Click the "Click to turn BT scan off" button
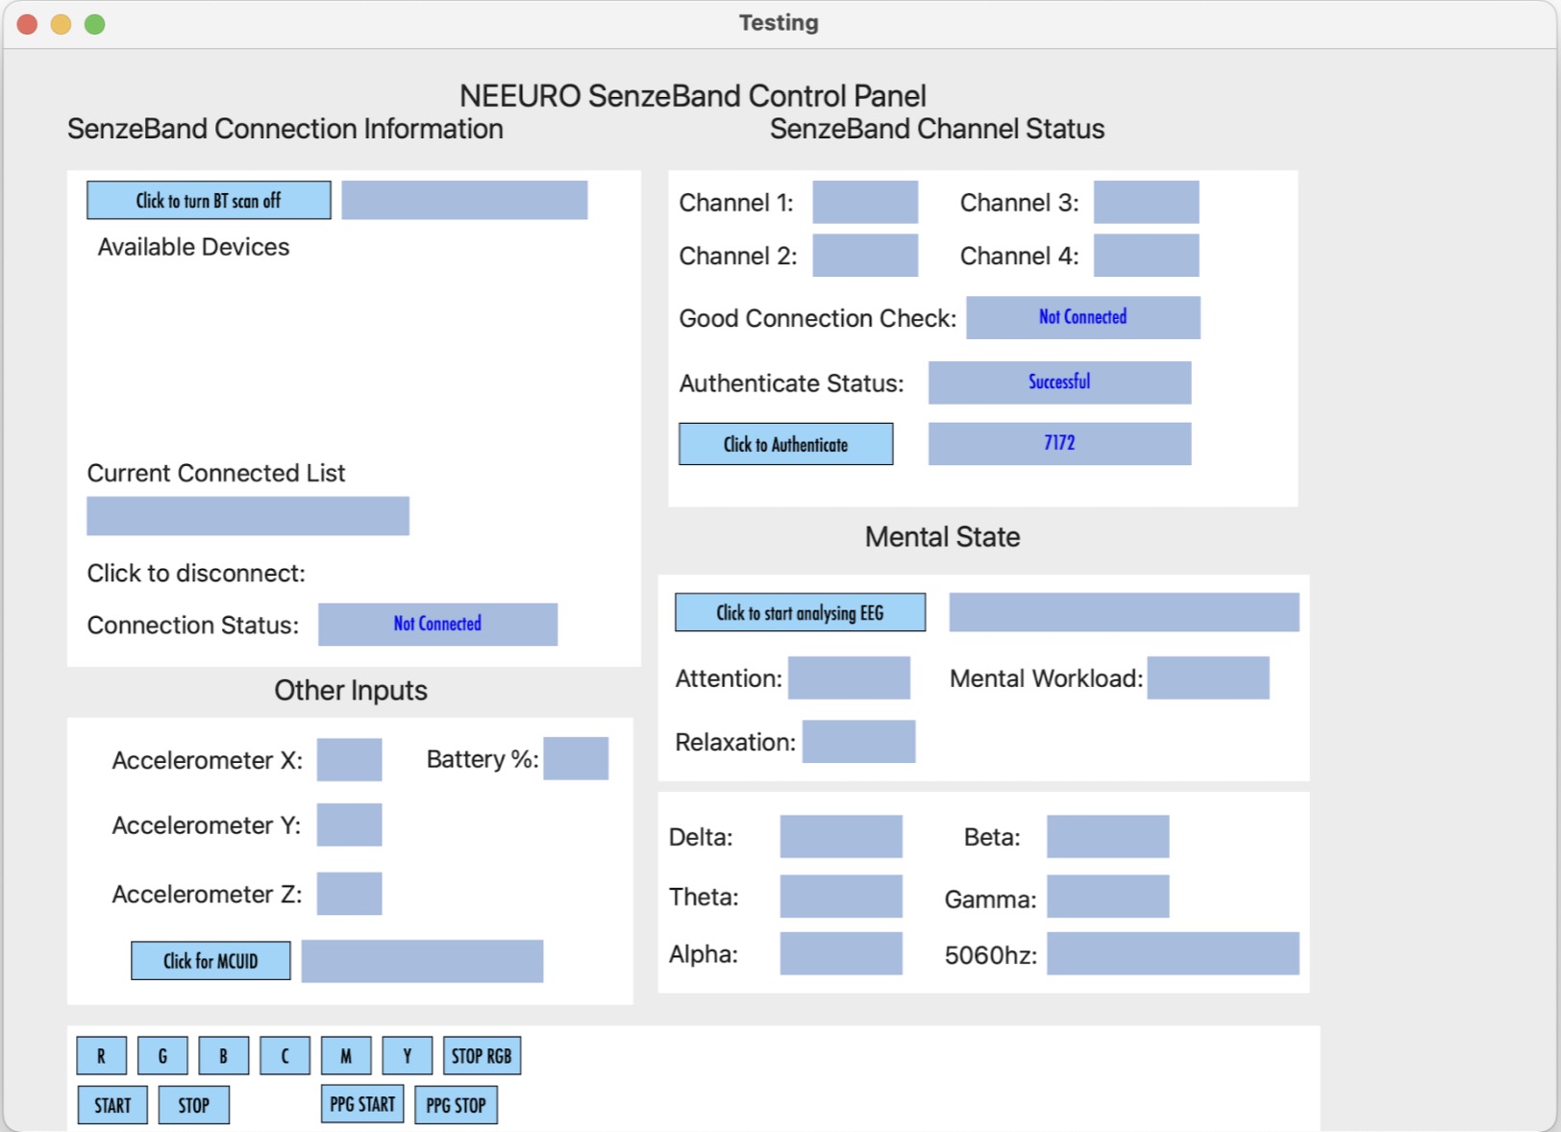The height and width of the screenshot is (1132, 1561). click(x=208, y=200)
